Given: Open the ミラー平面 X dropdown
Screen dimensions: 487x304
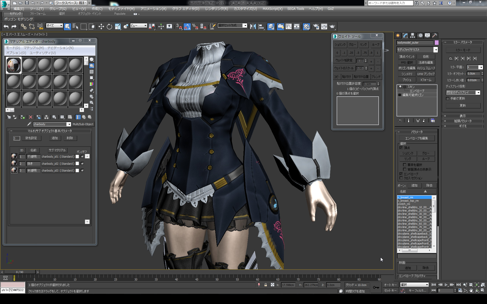Looking at the screenshot, I should [481, 67].
